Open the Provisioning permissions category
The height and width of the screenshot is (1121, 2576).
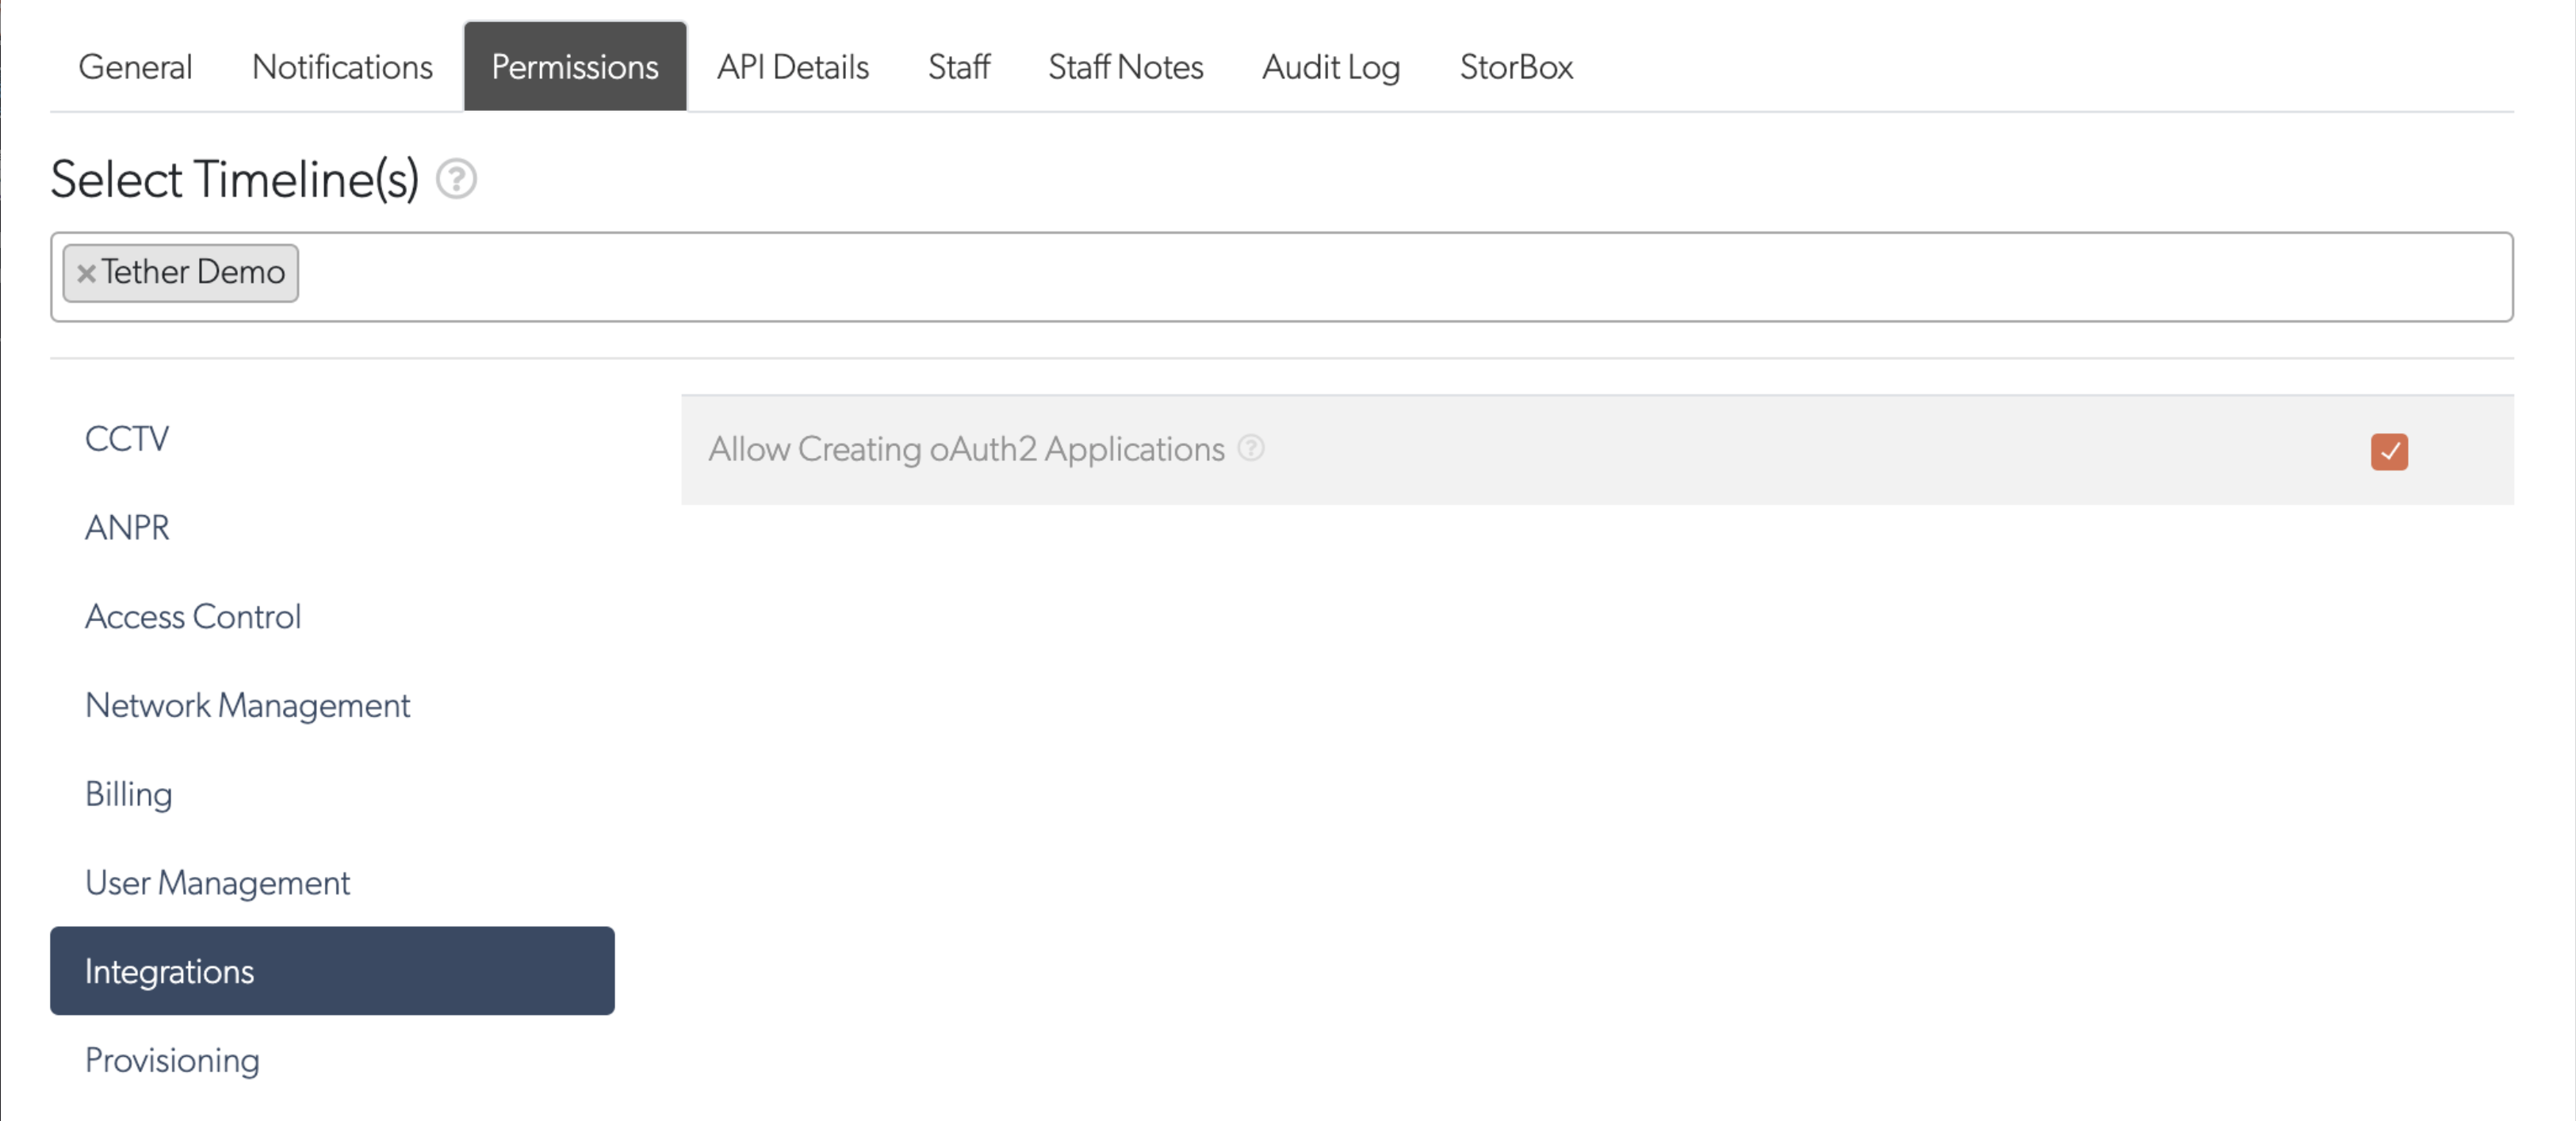click(x=172, y=1060)
